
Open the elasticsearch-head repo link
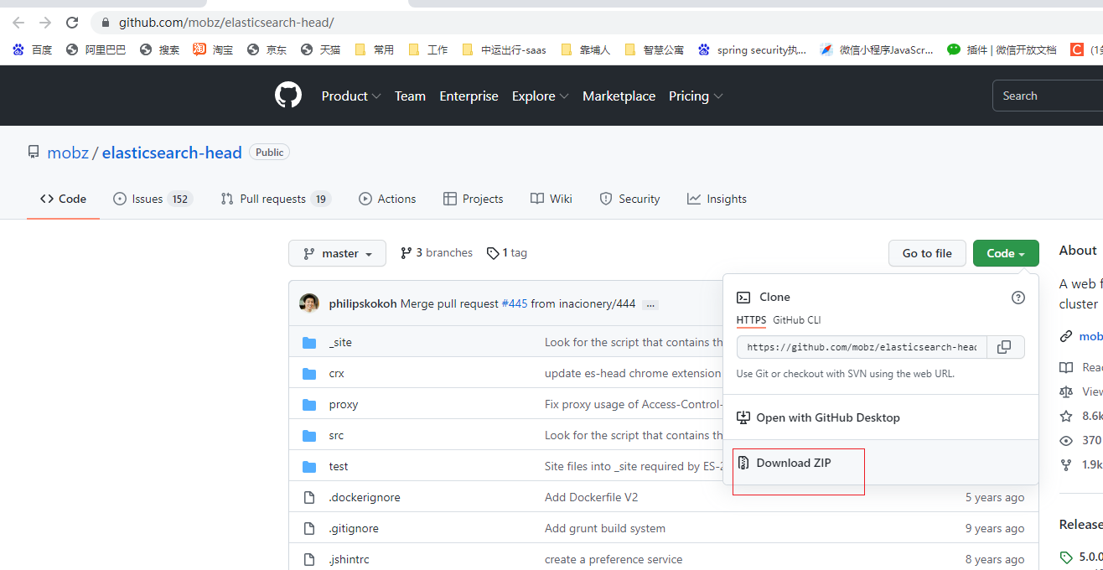[x=172, y=153]
